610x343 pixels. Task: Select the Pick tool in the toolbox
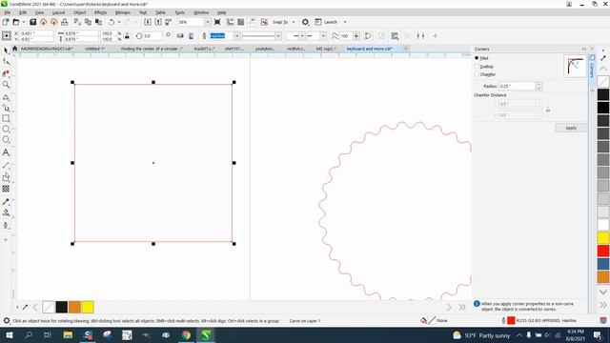point(6,50)
